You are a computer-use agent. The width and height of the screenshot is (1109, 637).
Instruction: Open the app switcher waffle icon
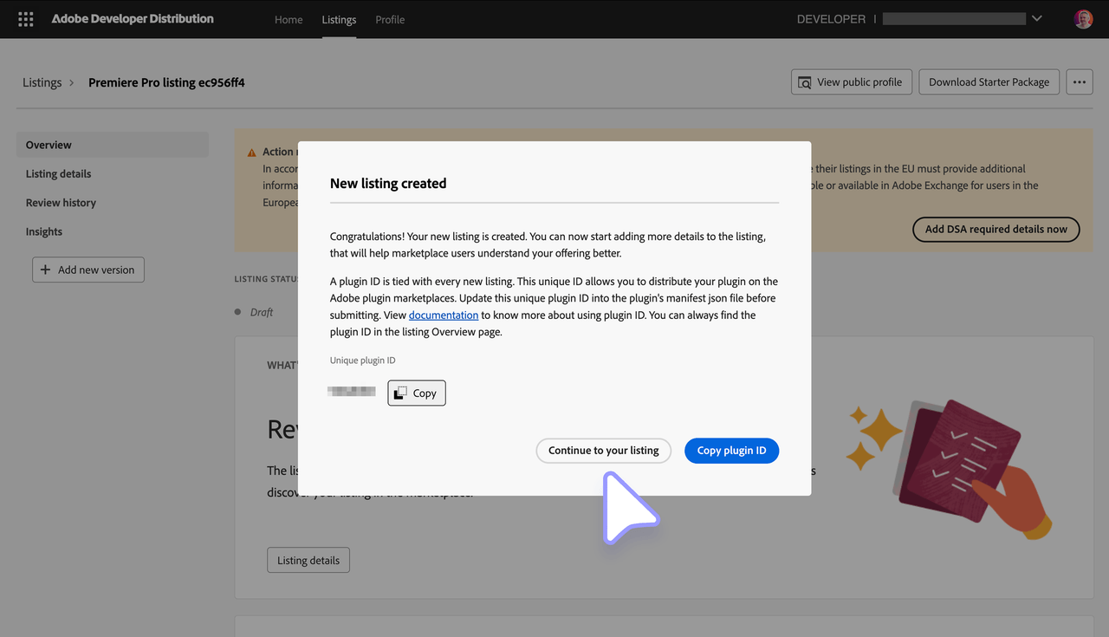click(25, 18)
